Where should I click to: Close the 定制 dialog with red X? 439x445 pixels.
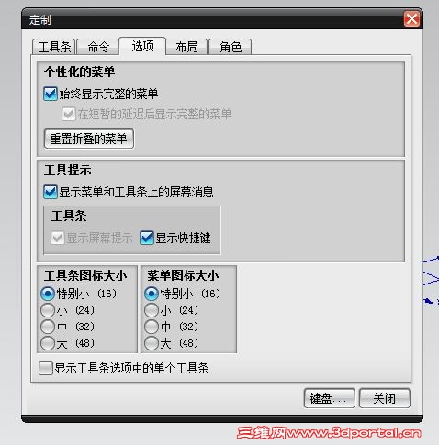[411, 19]
